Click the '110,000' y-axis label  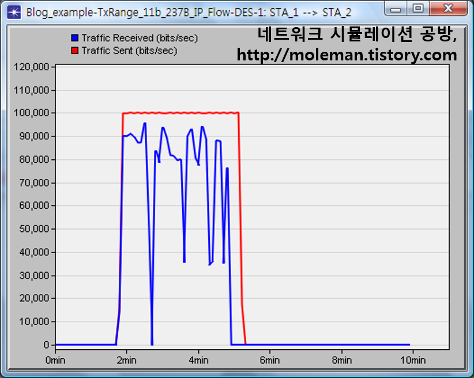click(32, 90)
